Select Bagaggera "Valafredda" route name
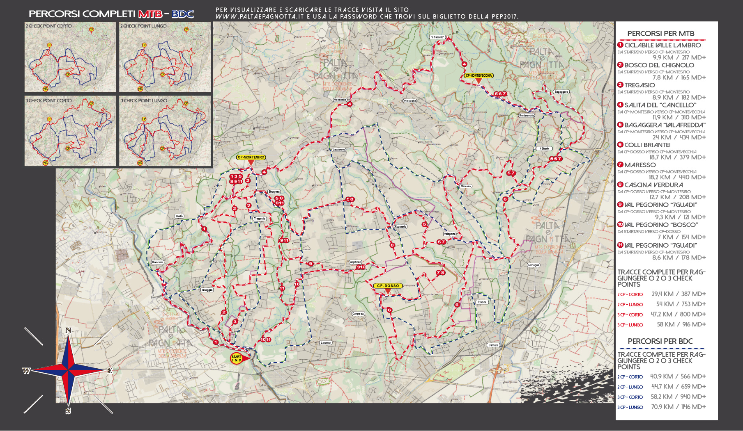Image resolution: width=743 pixels, height=431 pixels. click(x=665, y=125)
